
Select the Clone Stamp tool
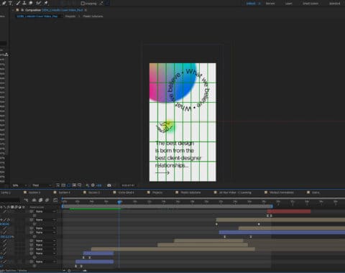[24, 3]
